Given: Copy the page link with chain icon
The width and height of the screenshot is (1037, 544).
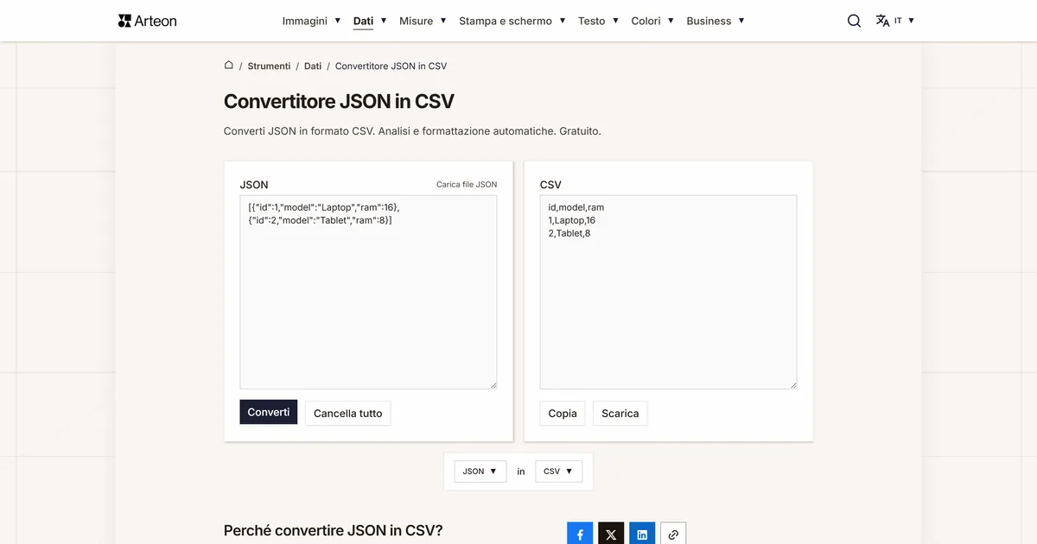Looking at the screenshot, I should click(x=673, y=535).
